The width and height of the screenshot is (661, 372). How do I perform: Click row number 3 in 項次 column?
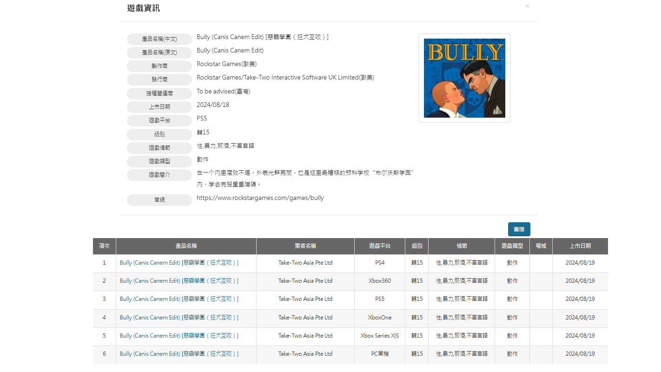click(104, 299)
